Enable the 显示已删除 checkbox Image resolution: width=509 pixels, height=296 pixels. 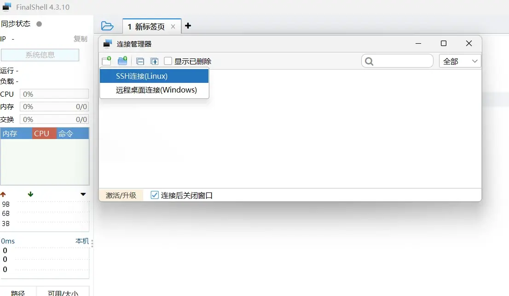pos(168,61)
